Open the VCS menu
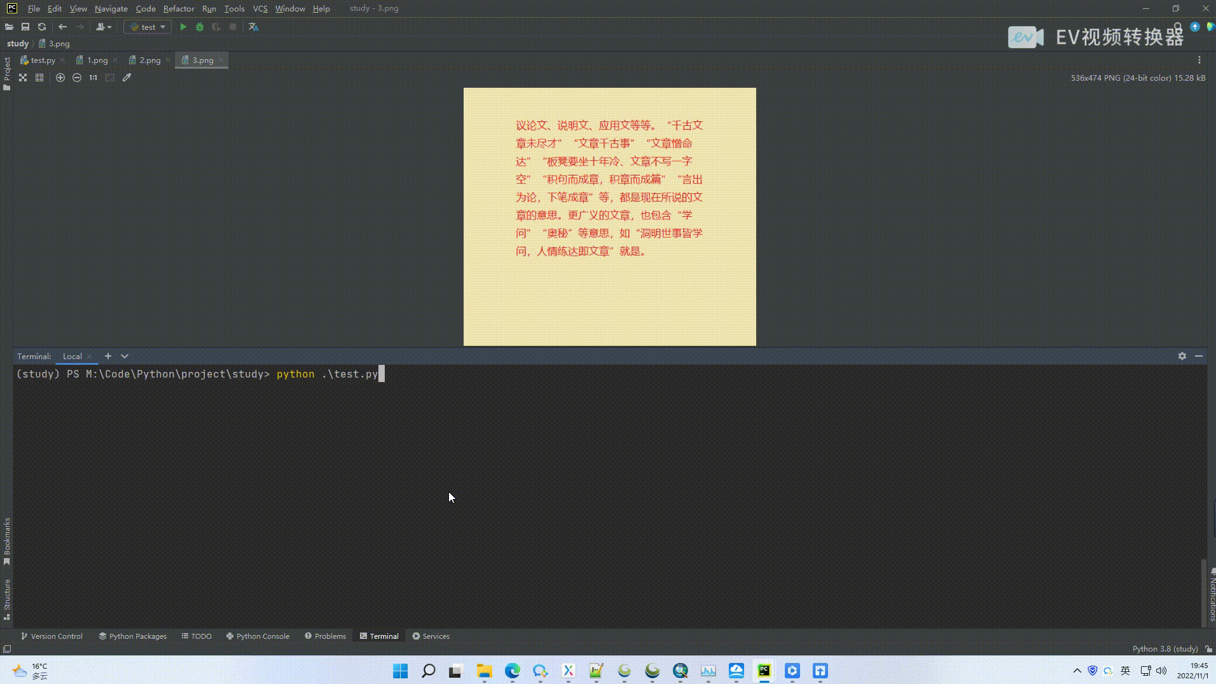 (259, 8)
